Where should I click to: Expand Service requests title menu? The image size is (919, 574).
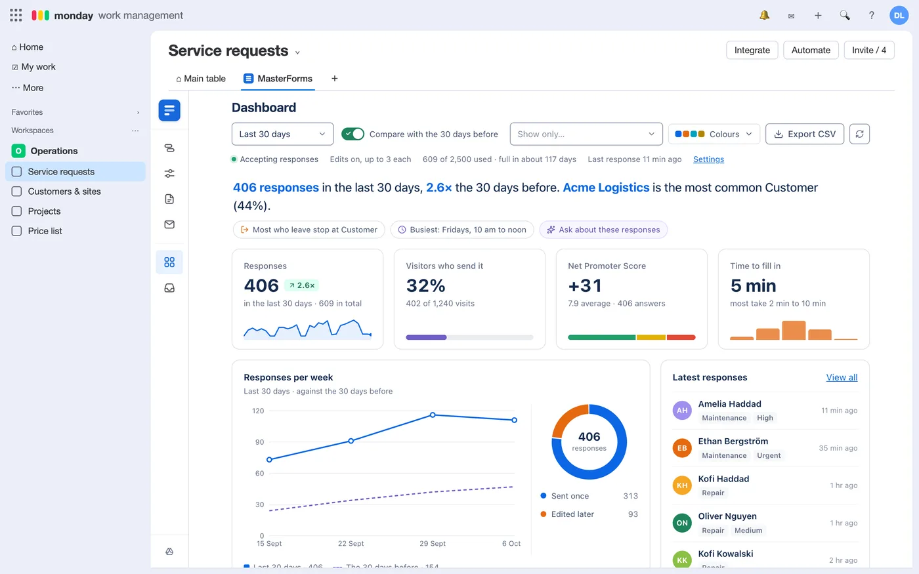(x=297, y=52)
